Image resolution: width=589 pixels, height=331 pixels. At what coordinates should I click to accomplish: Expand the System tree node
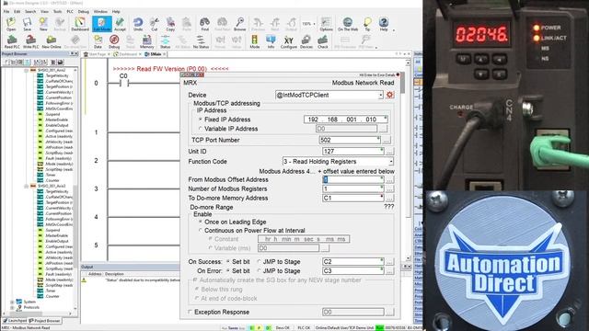12,302
